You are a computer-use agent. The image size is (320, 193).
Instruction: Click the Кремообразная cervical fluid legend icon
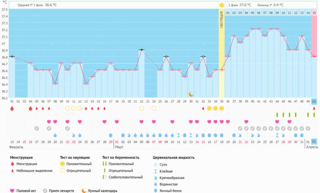[155, 177]
